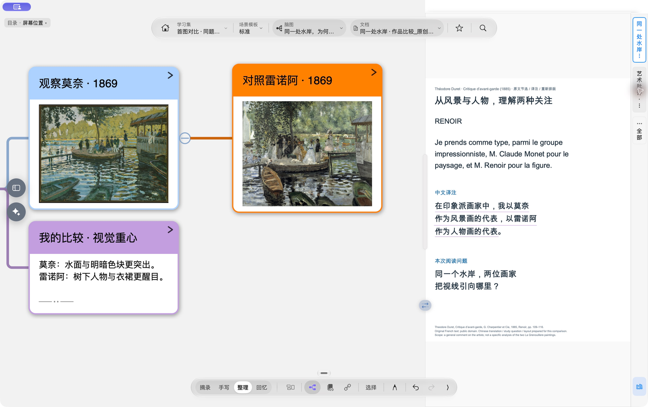Screen dimensions: 648x407
Task: Open the 目录 · 屏幕位置 dropdown
Action: pyautogui.click(x=27, y=23)
